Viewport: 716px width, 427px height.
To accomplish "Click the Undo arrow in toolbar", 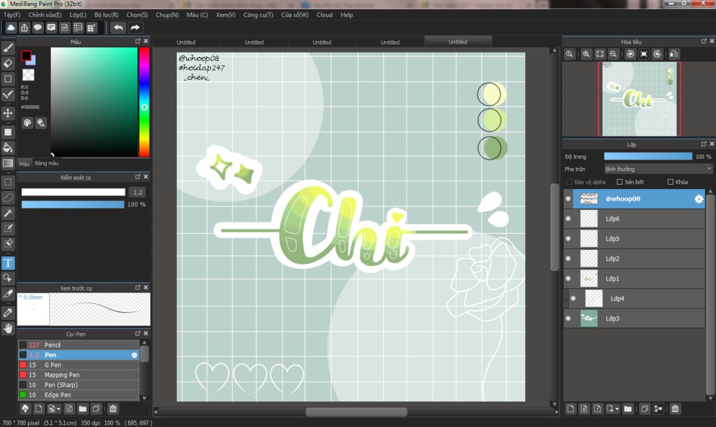I will (x=118, y=28).
